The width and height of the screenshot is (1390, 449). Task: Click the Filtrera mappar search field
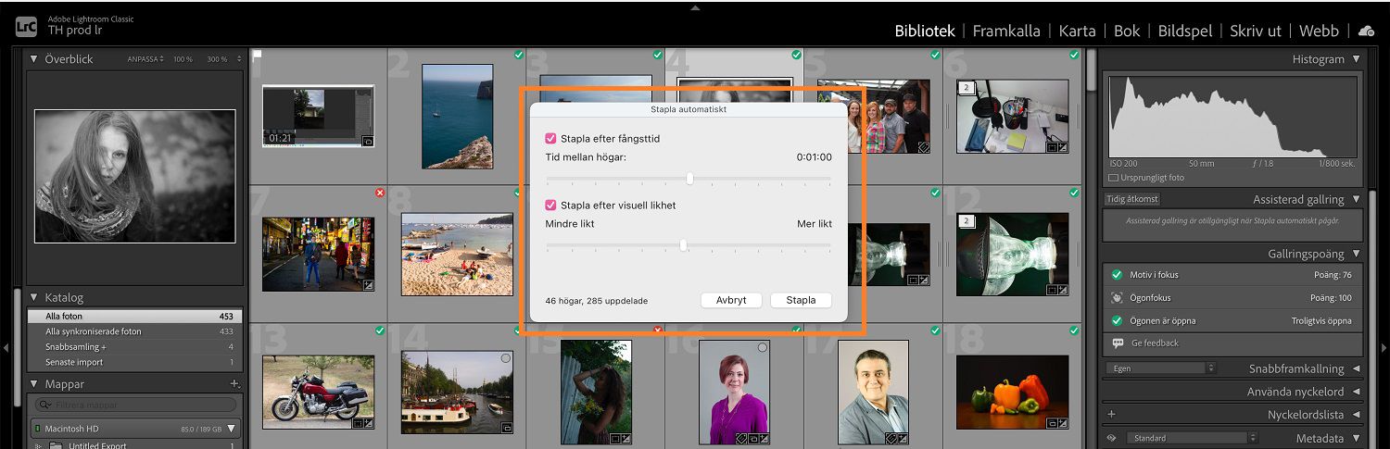point(135,405)
